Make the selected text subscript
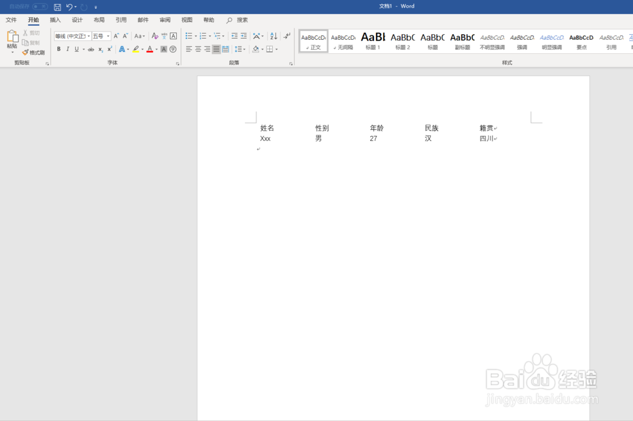 click(100, 49)
